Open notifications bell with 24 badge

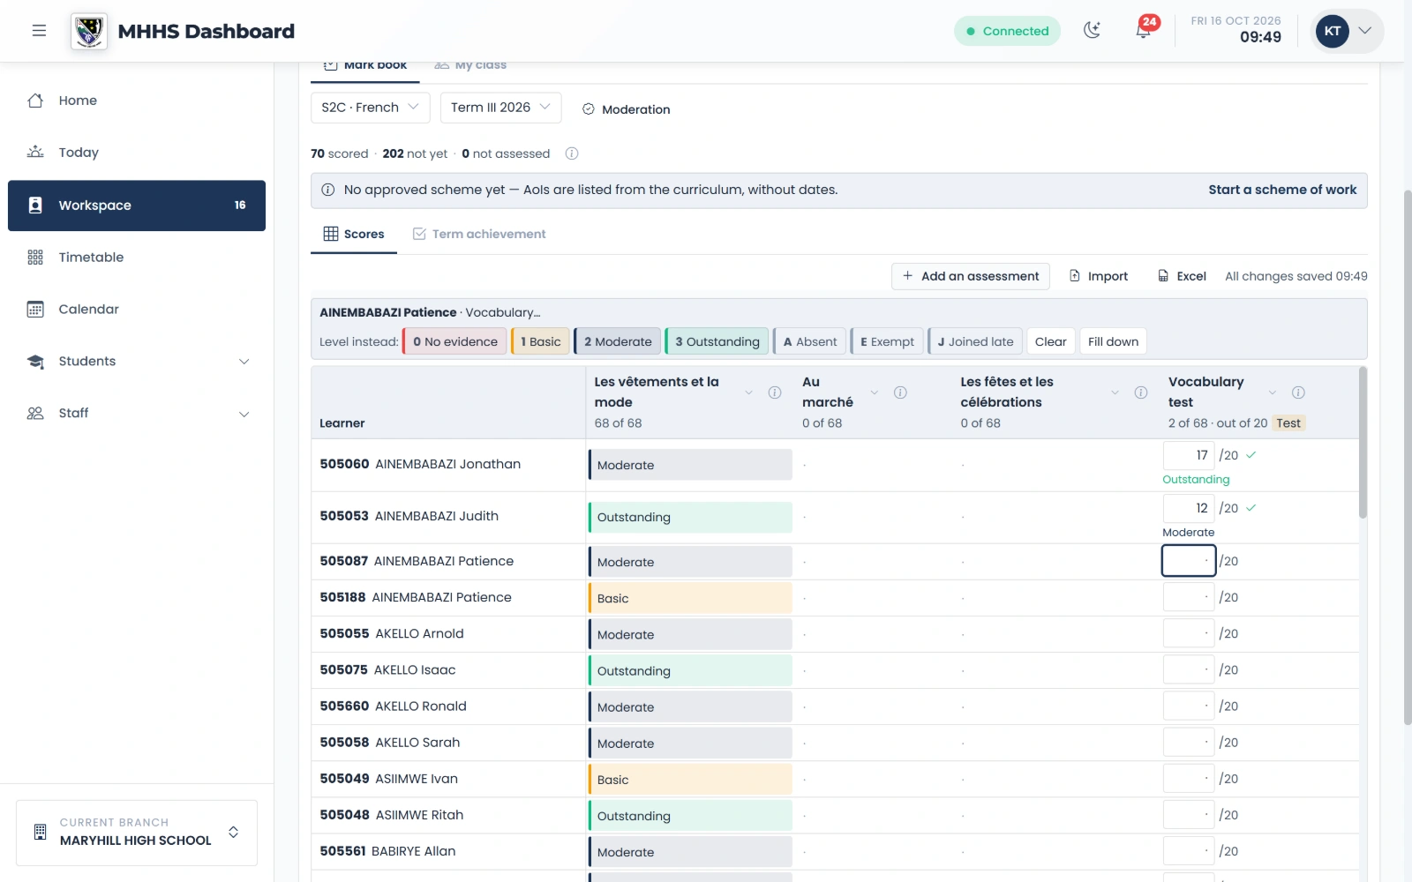click(x=1144, y=30)
